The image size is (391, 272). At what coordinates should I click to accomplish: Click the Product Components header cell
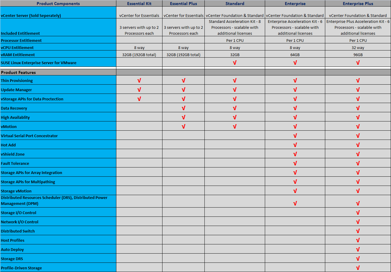[58, 4]
